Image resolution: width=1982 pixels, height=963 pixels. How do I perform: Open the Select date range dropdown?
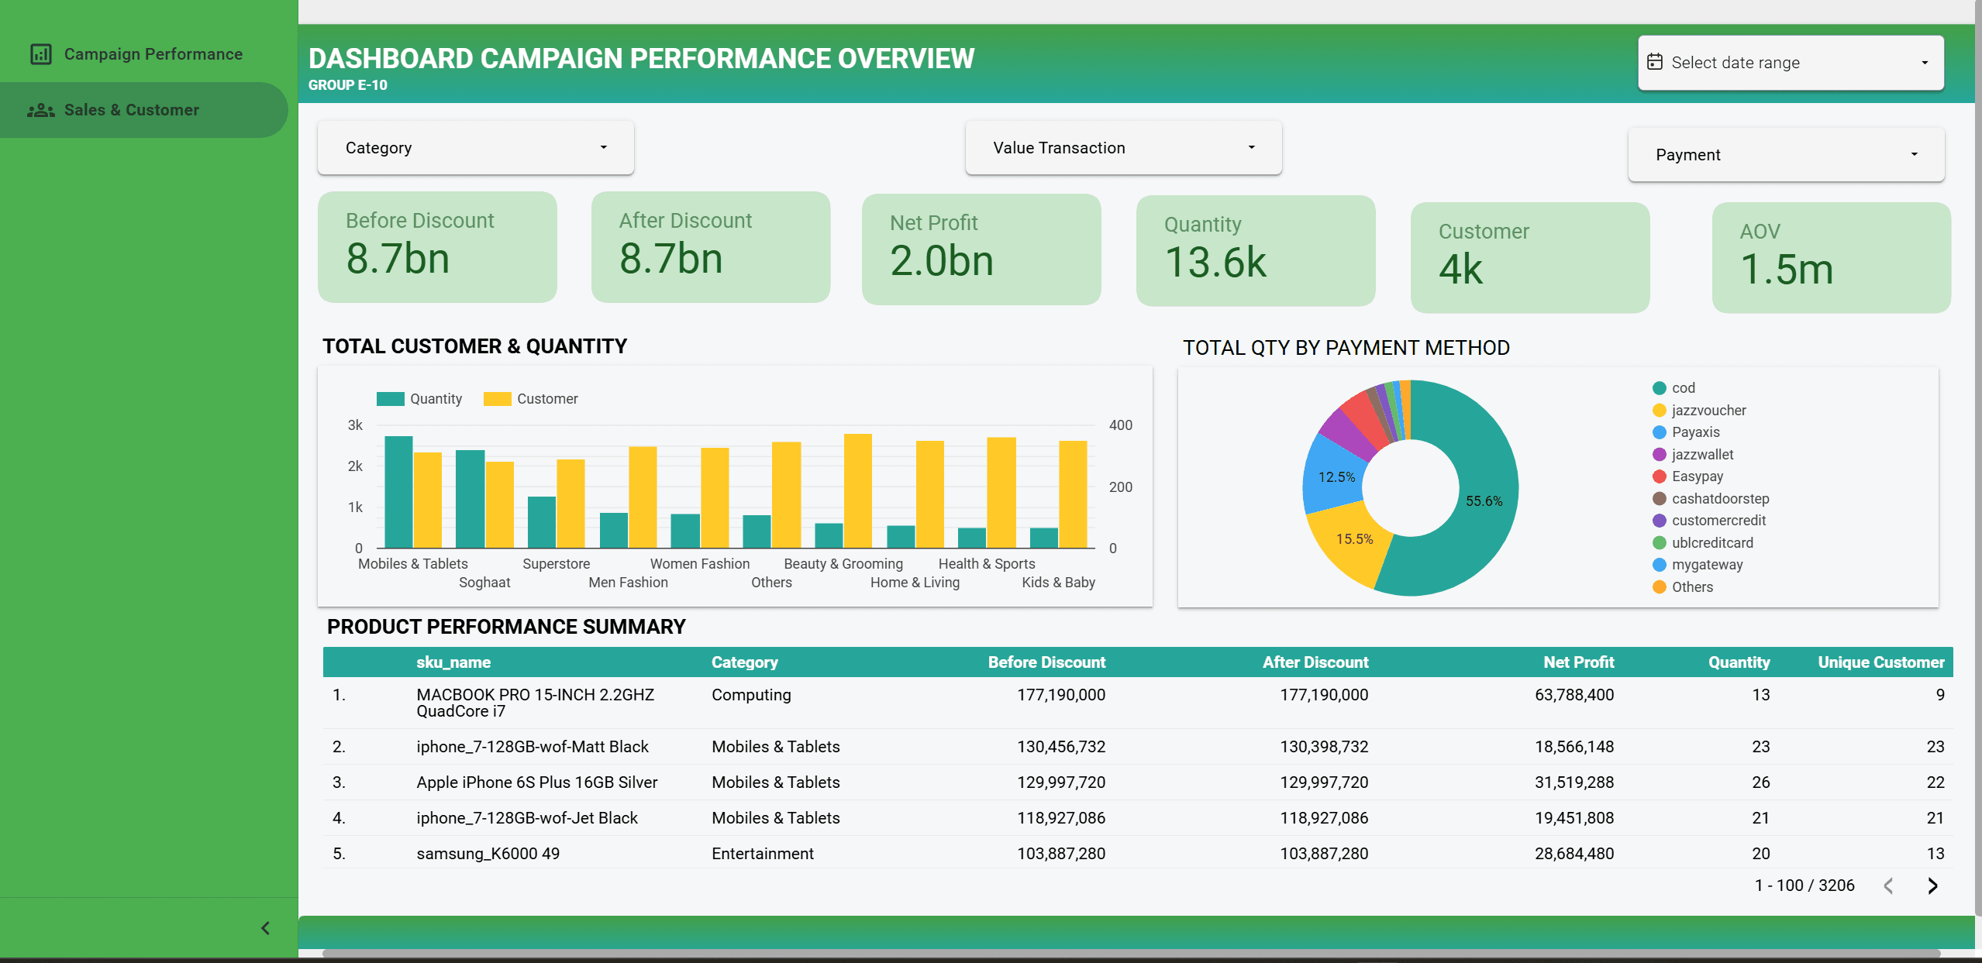pos(1791,63)
